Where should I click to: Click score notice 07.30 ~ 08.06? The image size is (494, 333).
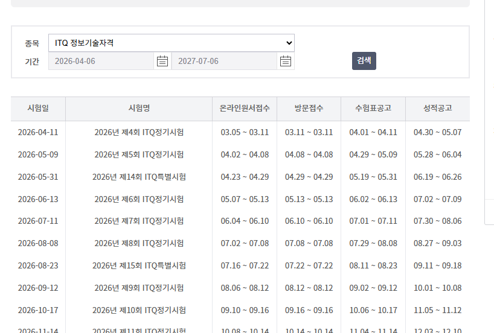[438, 221]
